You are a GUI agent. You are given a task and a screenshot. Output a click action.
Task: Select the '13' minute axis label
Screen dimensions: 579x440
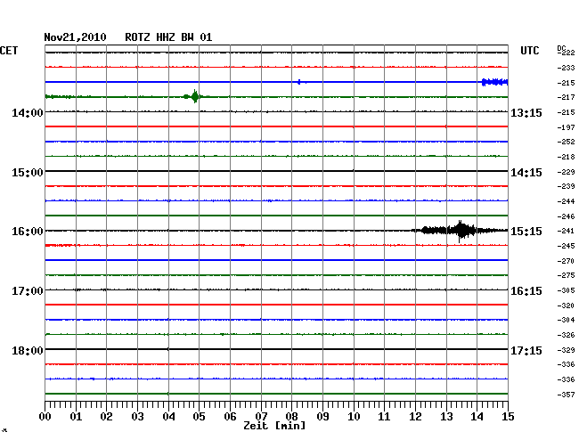tap(446, 417)
